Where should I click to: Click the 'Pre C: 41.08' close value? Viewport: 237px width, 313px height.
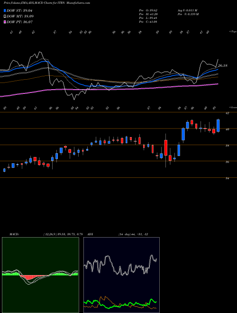[x=148, y=22]
